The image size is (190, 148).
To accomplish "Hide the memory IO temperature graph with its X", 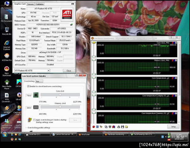I will [x=176, y=113].
